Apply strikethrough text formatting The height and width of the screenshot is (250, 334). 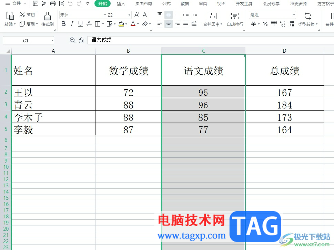(x=89, y=24)
